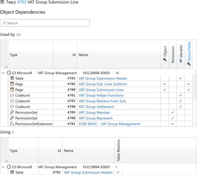The width and height of the screenshot is (197, 175).
Task: Collapse the Used by Microsoft VAT Group Management group
Action: click(3, 73)
